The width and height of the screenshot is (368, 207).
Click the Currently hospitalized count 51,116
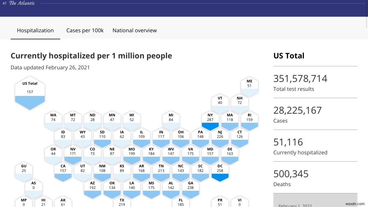[x=288, y=142]
